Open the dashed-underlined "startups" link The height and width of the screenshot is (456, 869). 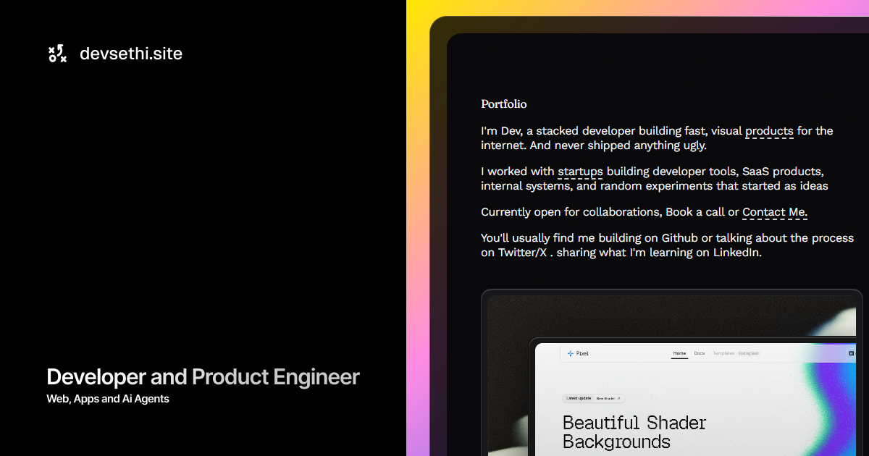(x=580, y=172)
